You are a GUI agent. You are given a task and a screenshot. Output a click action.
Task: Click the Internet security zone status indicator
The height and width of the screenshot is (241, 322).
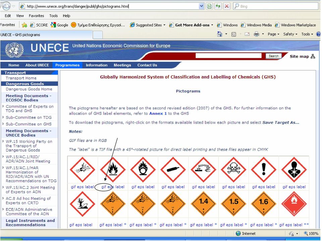[x=246, y=233]
